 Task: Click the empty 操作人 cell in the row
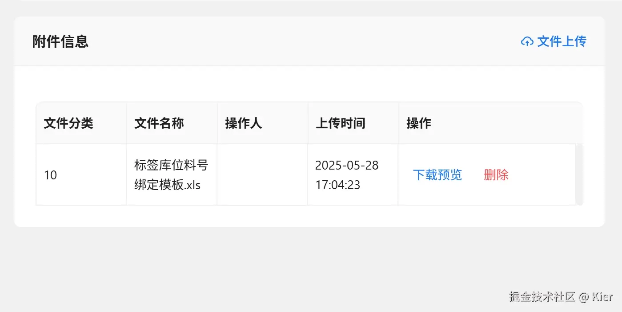tap(262, 175)
